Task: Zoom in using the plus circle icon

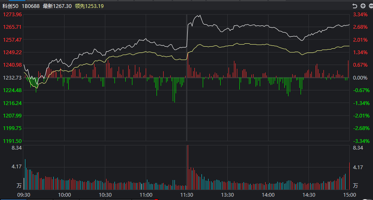Action: [363, 6]
